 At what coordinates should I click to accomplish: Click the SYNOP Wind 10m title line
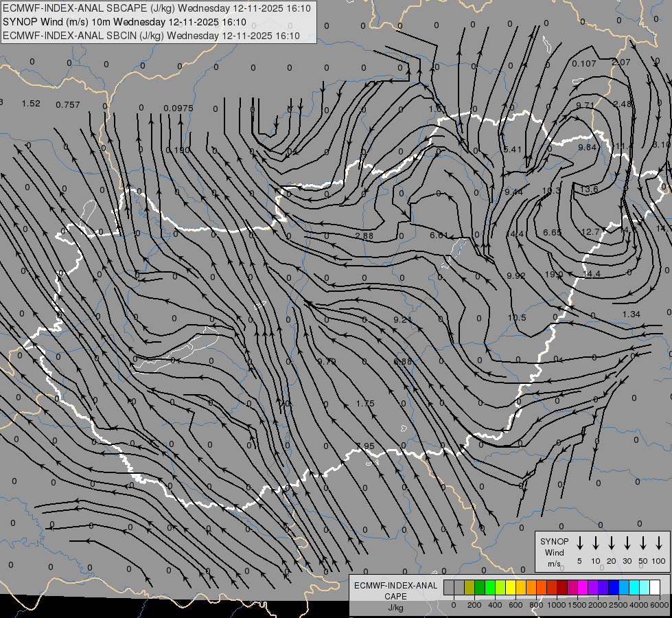pos(124,22)
